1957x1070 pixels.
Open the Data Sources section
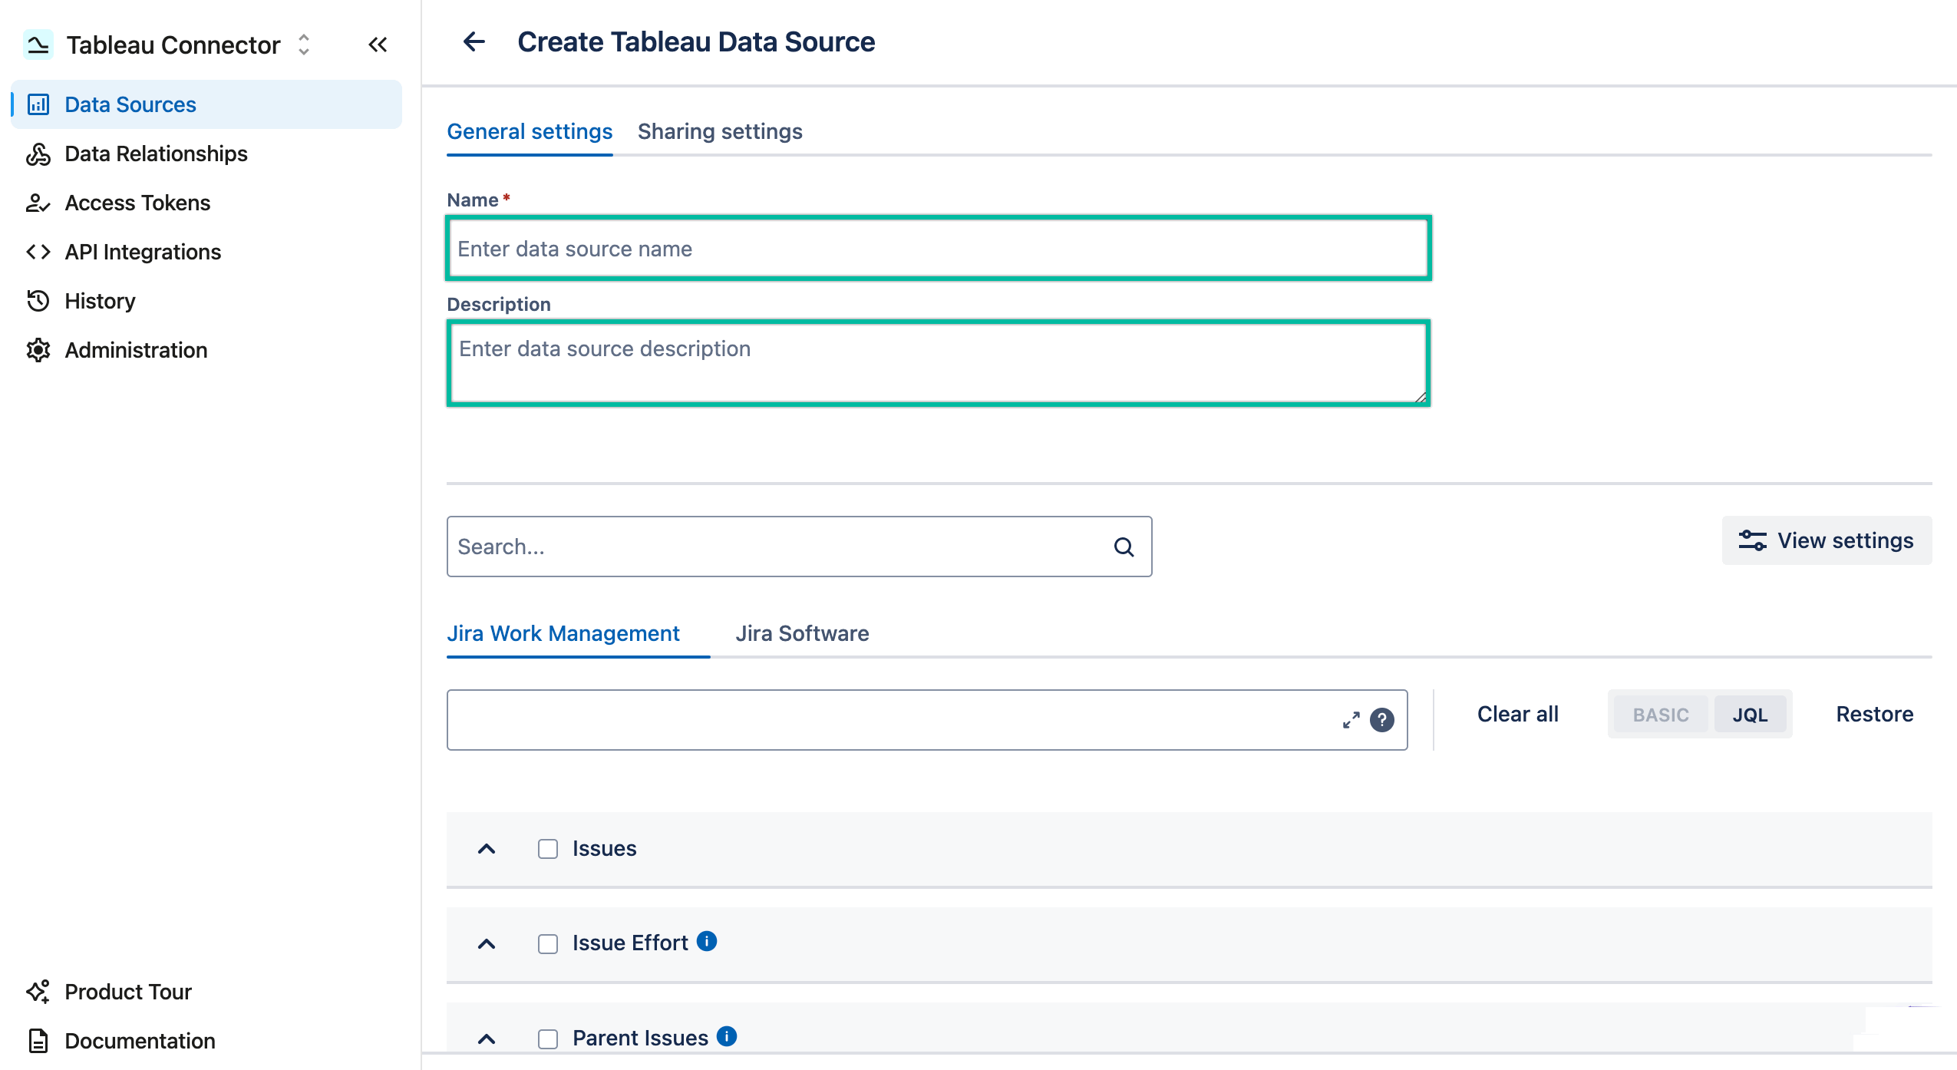pyautogui.click(x=130, y=104)
